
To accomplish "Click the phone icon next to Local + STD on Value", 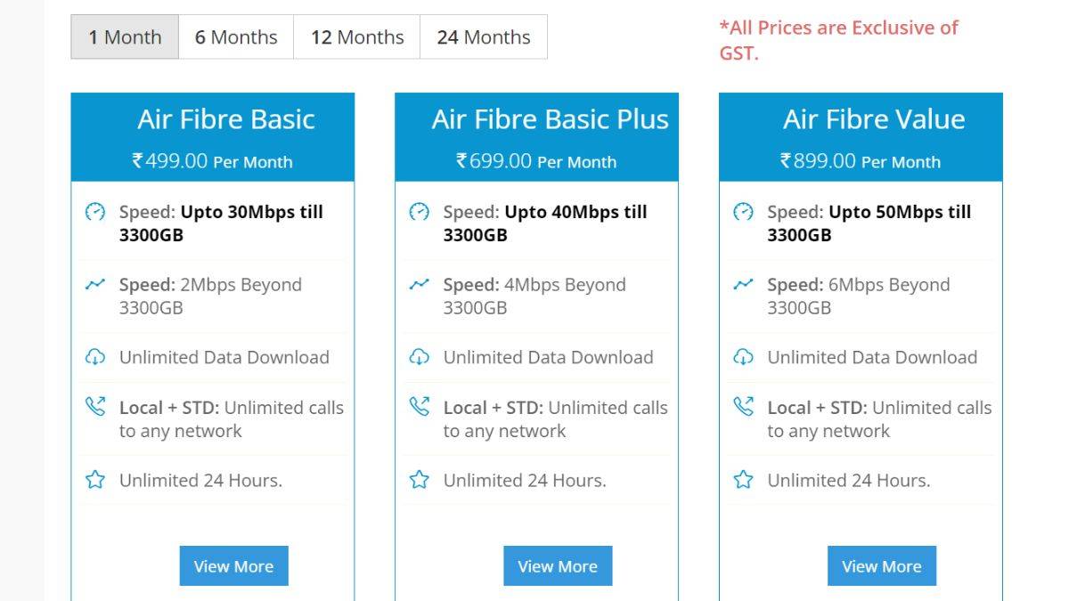I will click(745, 407).
